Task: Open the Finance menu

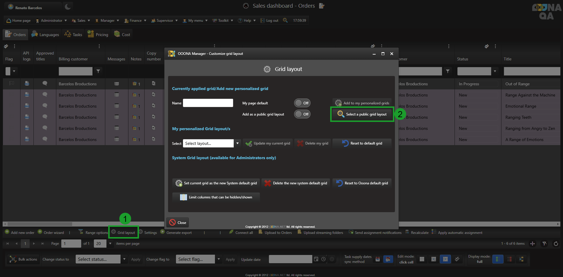Action: [x=135, y=20]
